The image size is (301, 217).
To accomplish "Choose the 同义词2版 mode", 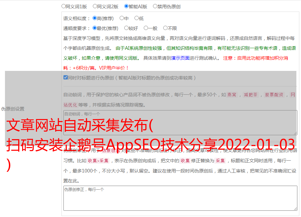I will (x=95, y=6).
